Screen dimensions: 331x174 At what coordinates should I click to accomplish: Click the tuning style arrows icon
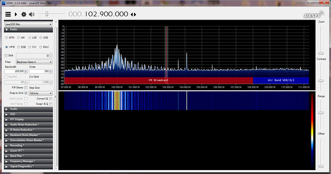(133, 14)
